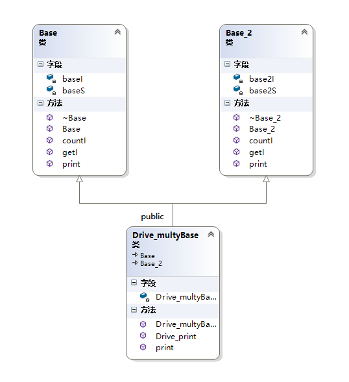349x382 pixels.
Task: Click print method icon in Base_2 class
Action: [236, 163]
